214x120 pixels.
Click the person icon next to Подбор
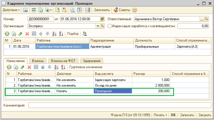point(85,34)
